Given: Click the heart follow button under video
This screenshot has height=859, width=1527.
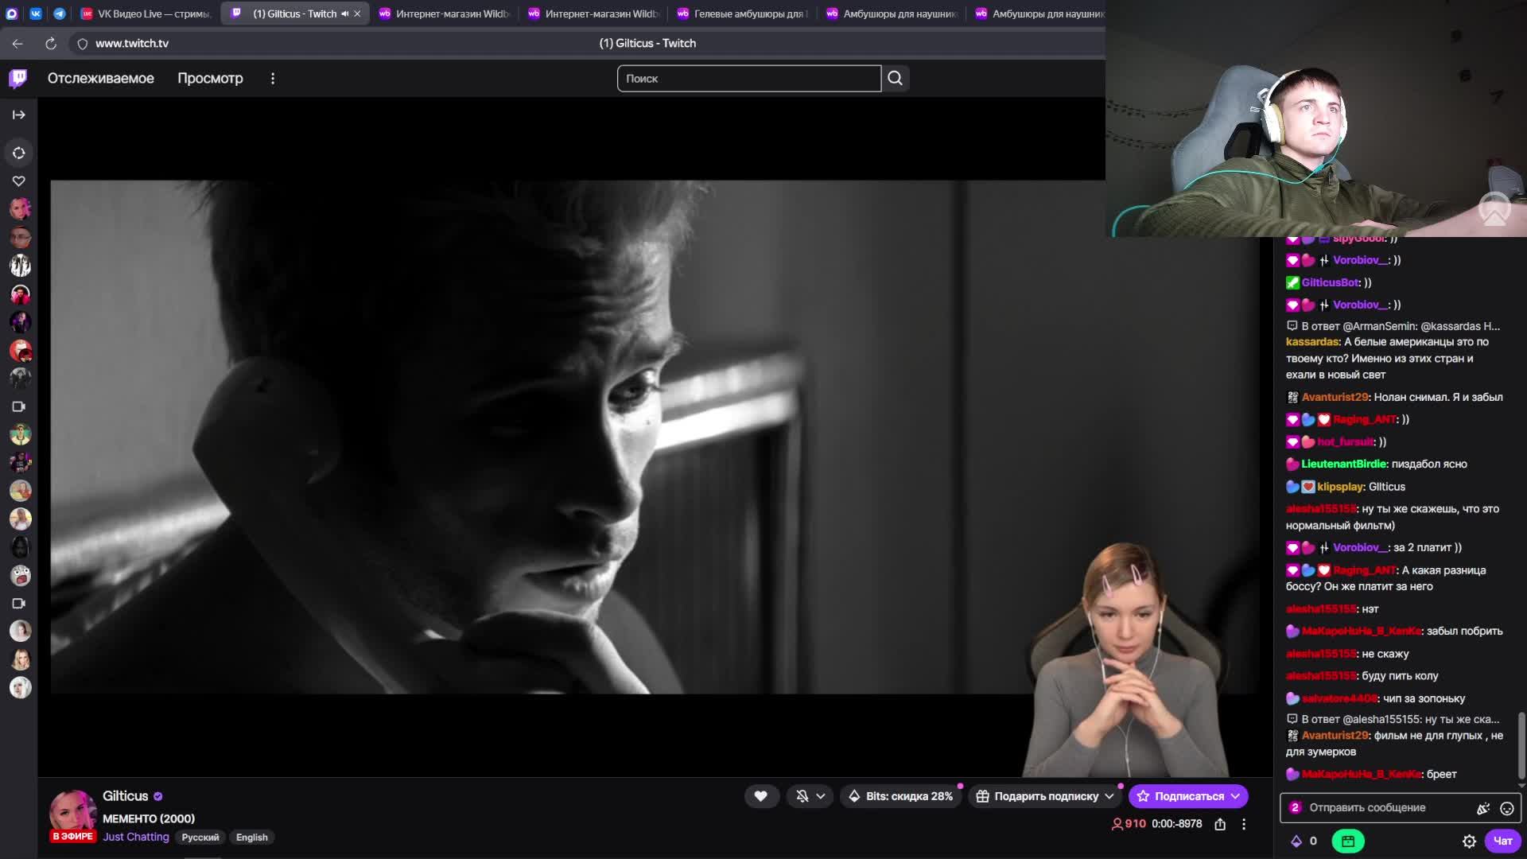Looking at the screenshot, I should click(x=761, y=796).
